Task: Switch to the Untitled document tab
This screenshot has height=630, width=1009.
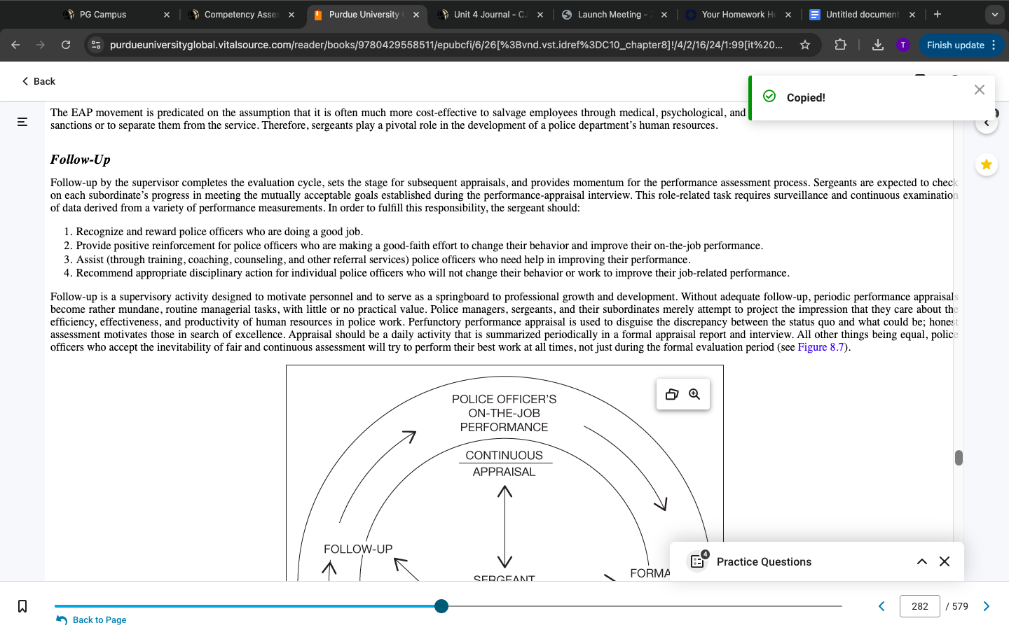Action: pyautogui.click(x=862, y=14)
